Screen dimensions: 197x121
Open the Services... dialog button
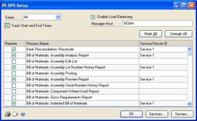coord(157,114)
